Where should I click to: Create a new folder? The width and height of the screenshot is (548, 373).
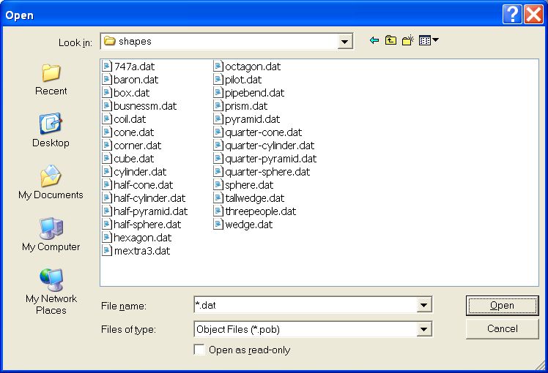click(x=408, y=41)
